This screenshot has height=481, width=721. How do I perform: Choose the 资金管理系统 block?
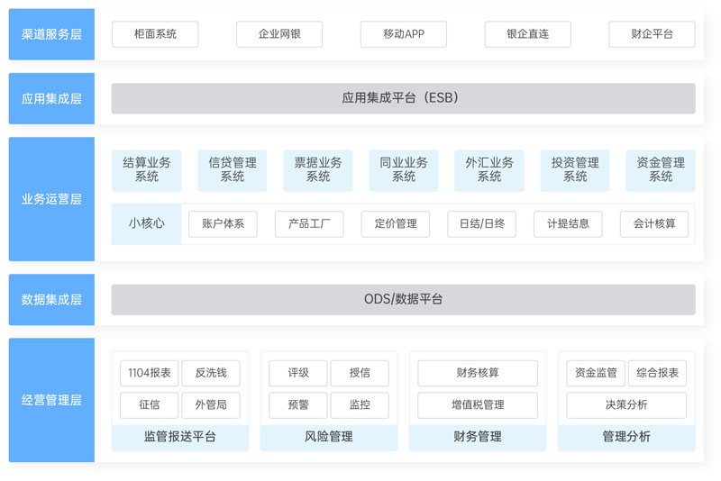tap(661, 170)
